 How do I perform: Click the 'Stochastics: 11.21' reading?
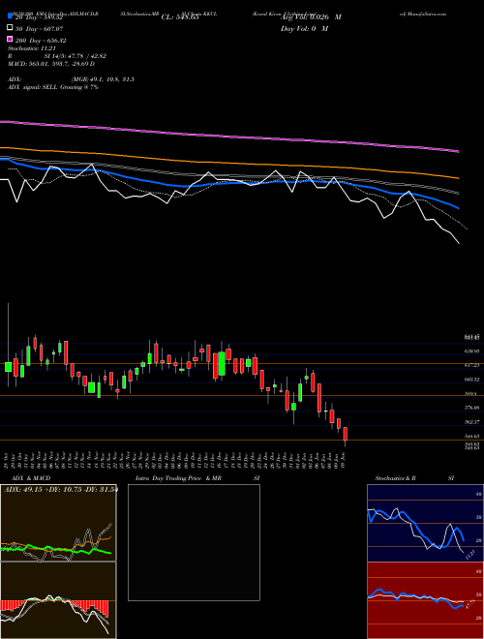[x=31, y=48]
